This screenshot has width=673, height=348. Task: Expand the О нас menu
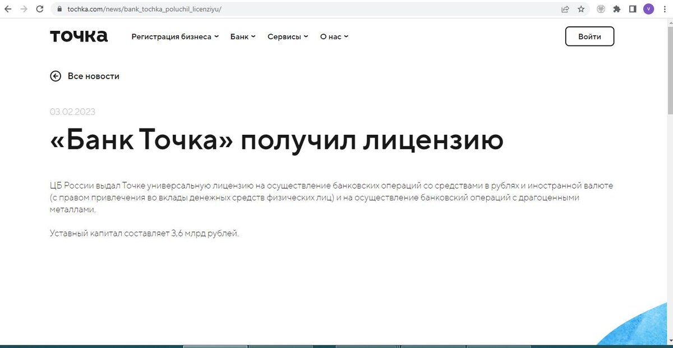pos(334,36)
